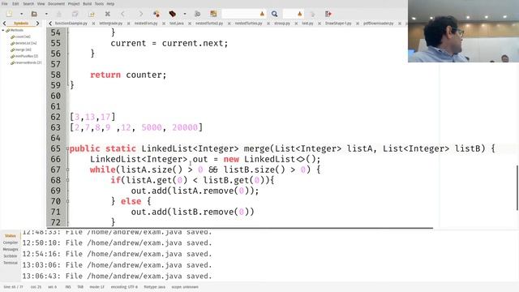Switch to the nestedFors.py tab

[146, 24]
